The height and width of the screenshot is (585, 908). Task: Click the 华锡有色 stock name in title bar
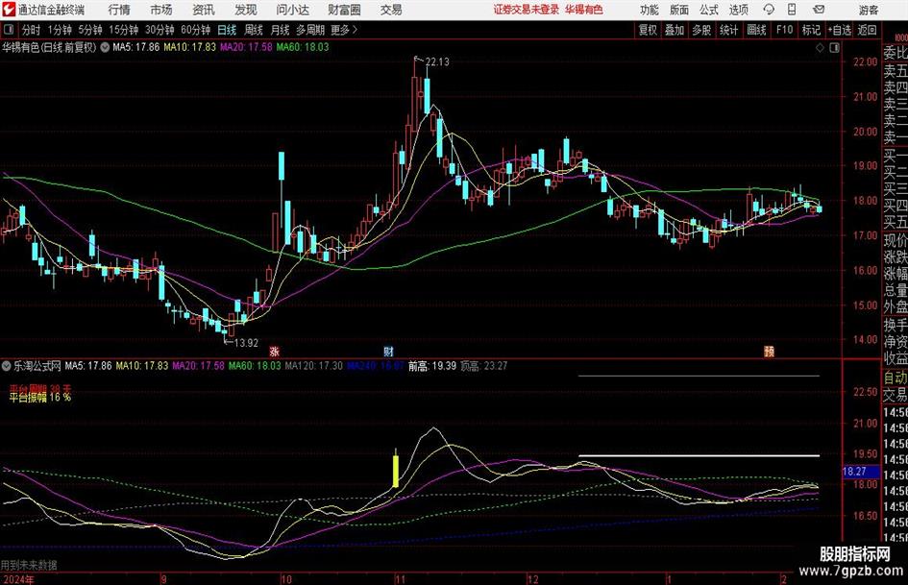click(584, 10)
